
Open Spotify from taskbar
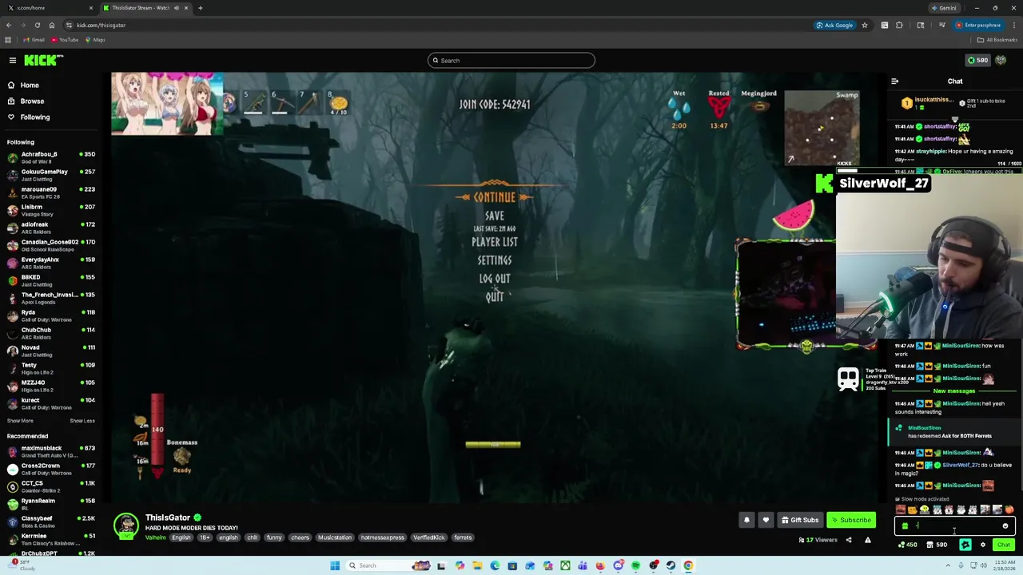pos(635,565)
